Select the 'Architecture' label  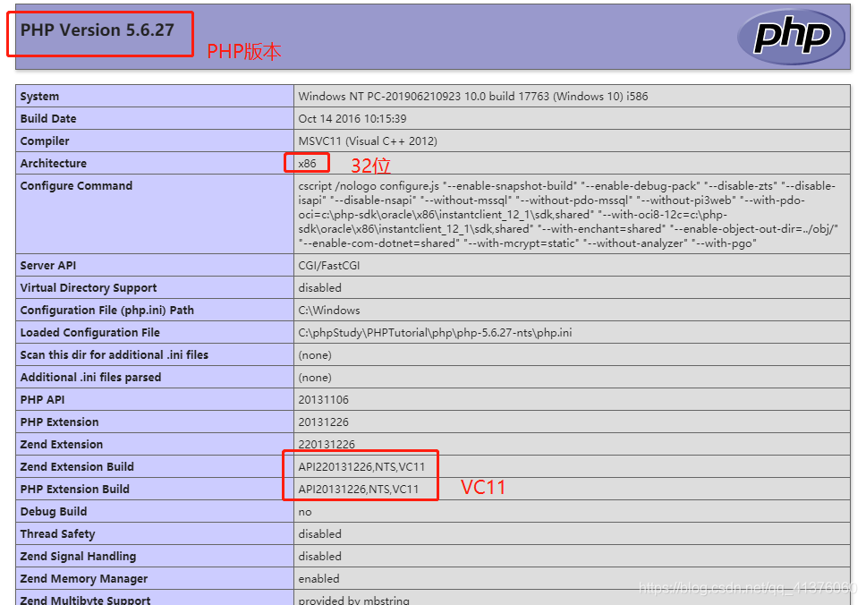click(54, 164)
